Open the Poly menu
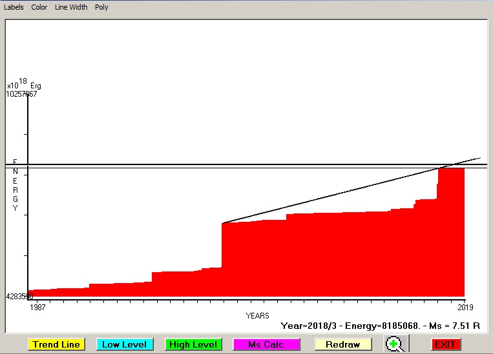This screenshot has height=354, width=493. point(101,7)
